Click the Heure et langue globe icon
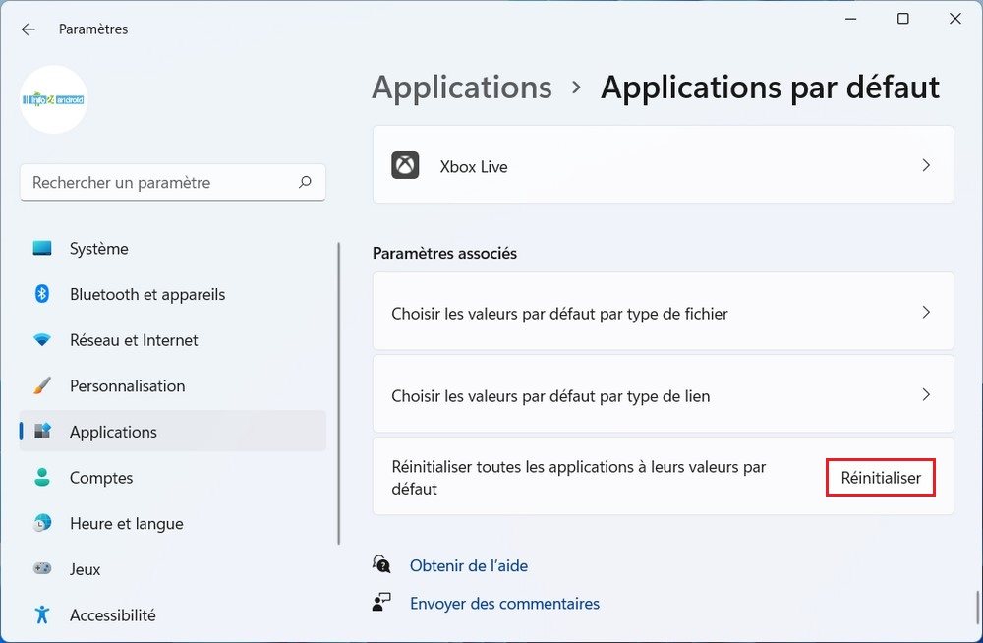 click(42, 523)
